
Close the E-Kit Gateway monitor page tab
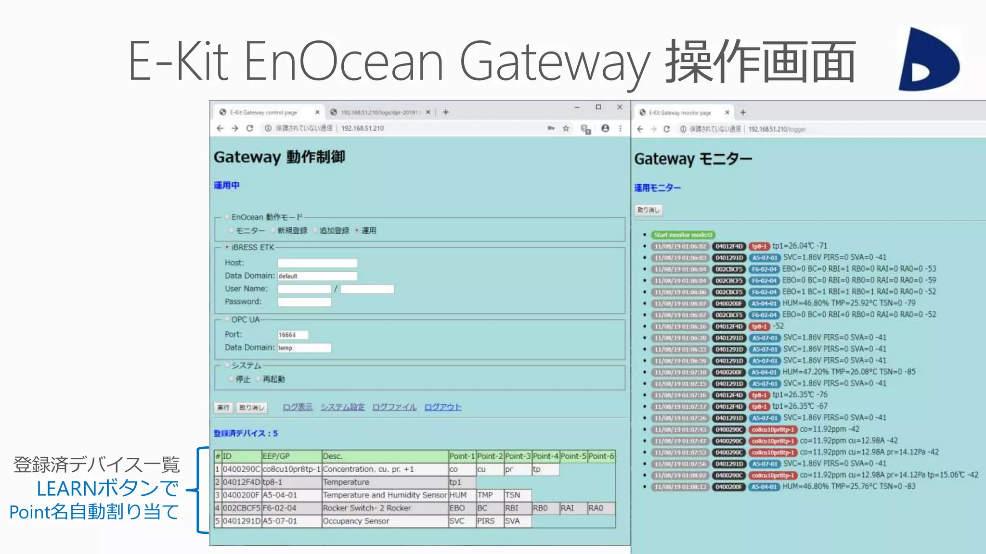pos(727,113)
